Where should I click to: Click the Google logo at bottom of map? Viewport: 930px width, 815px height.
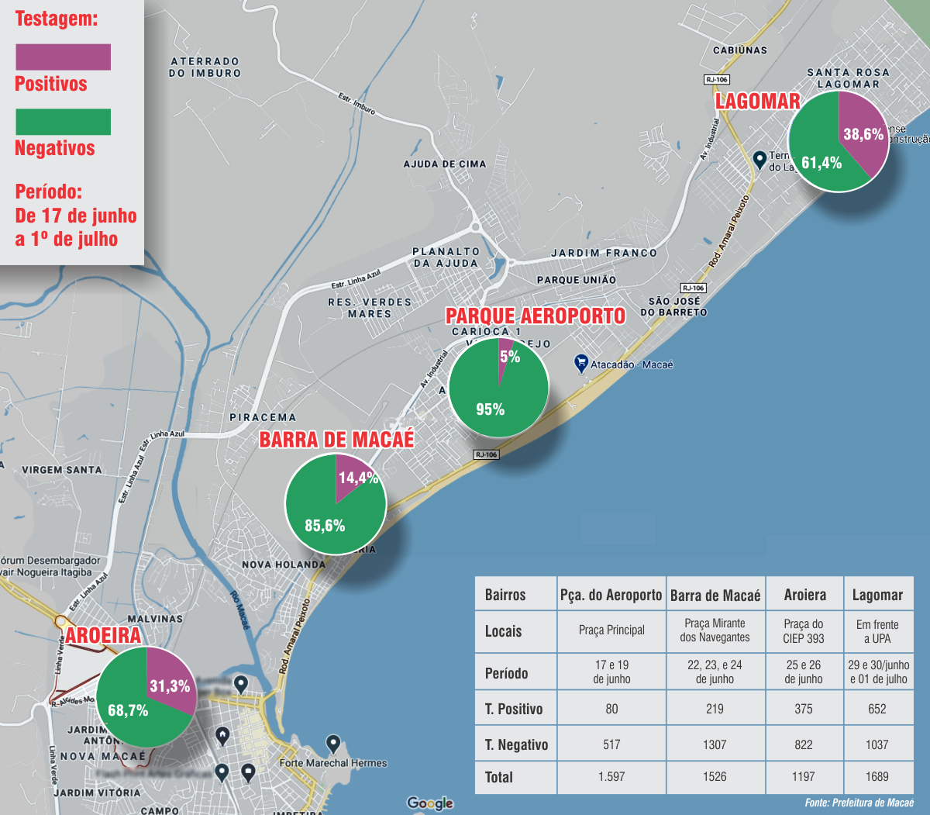coord(429,803)
